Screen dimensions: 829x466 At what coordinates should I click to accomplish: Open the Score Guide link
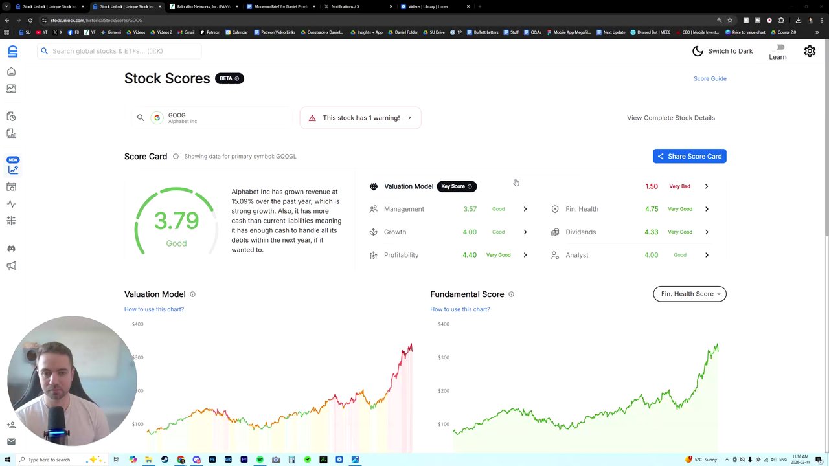pyautogui.click(x=710, y=79)
